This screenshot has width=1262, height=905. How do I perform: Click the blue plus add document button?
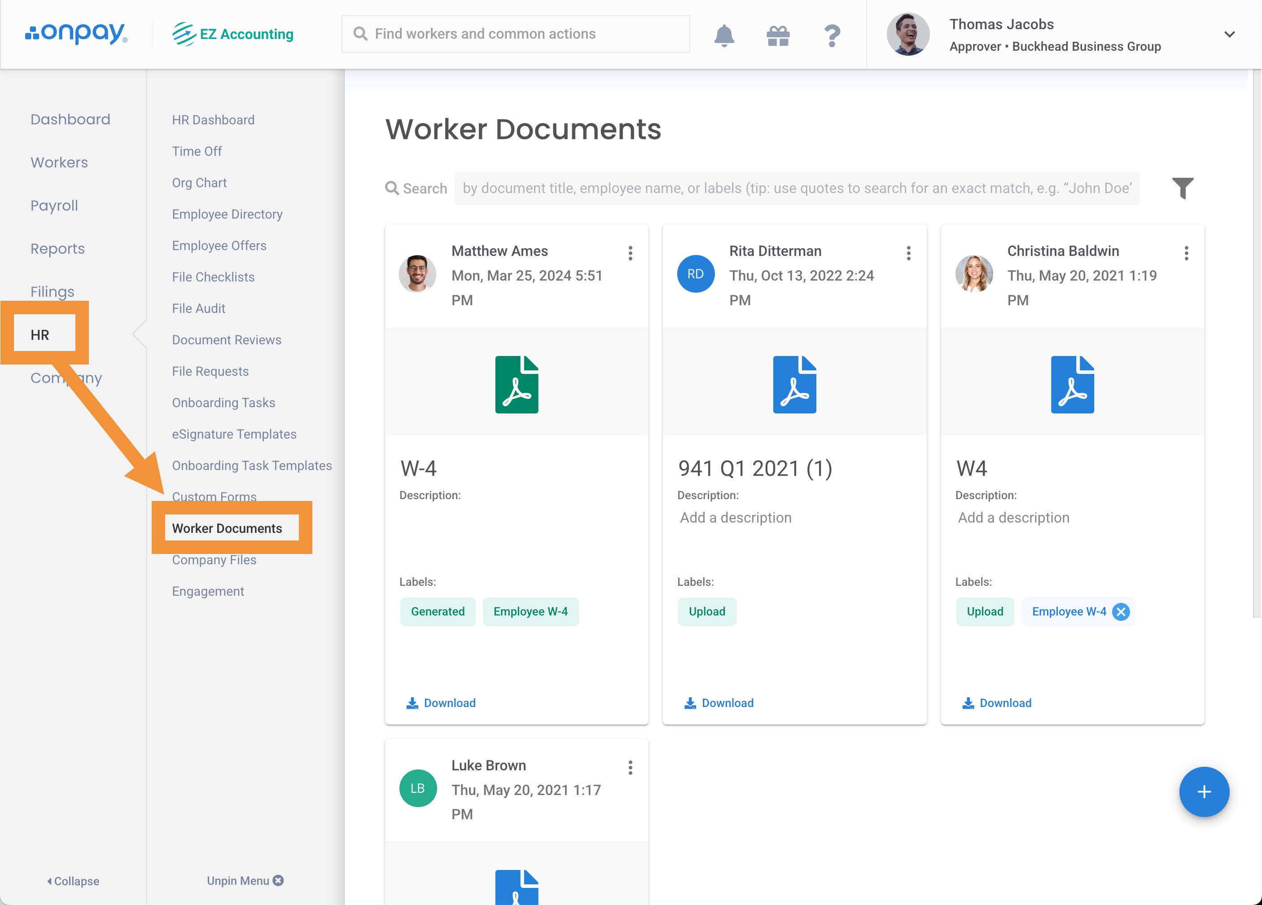tap(1204, 791)
